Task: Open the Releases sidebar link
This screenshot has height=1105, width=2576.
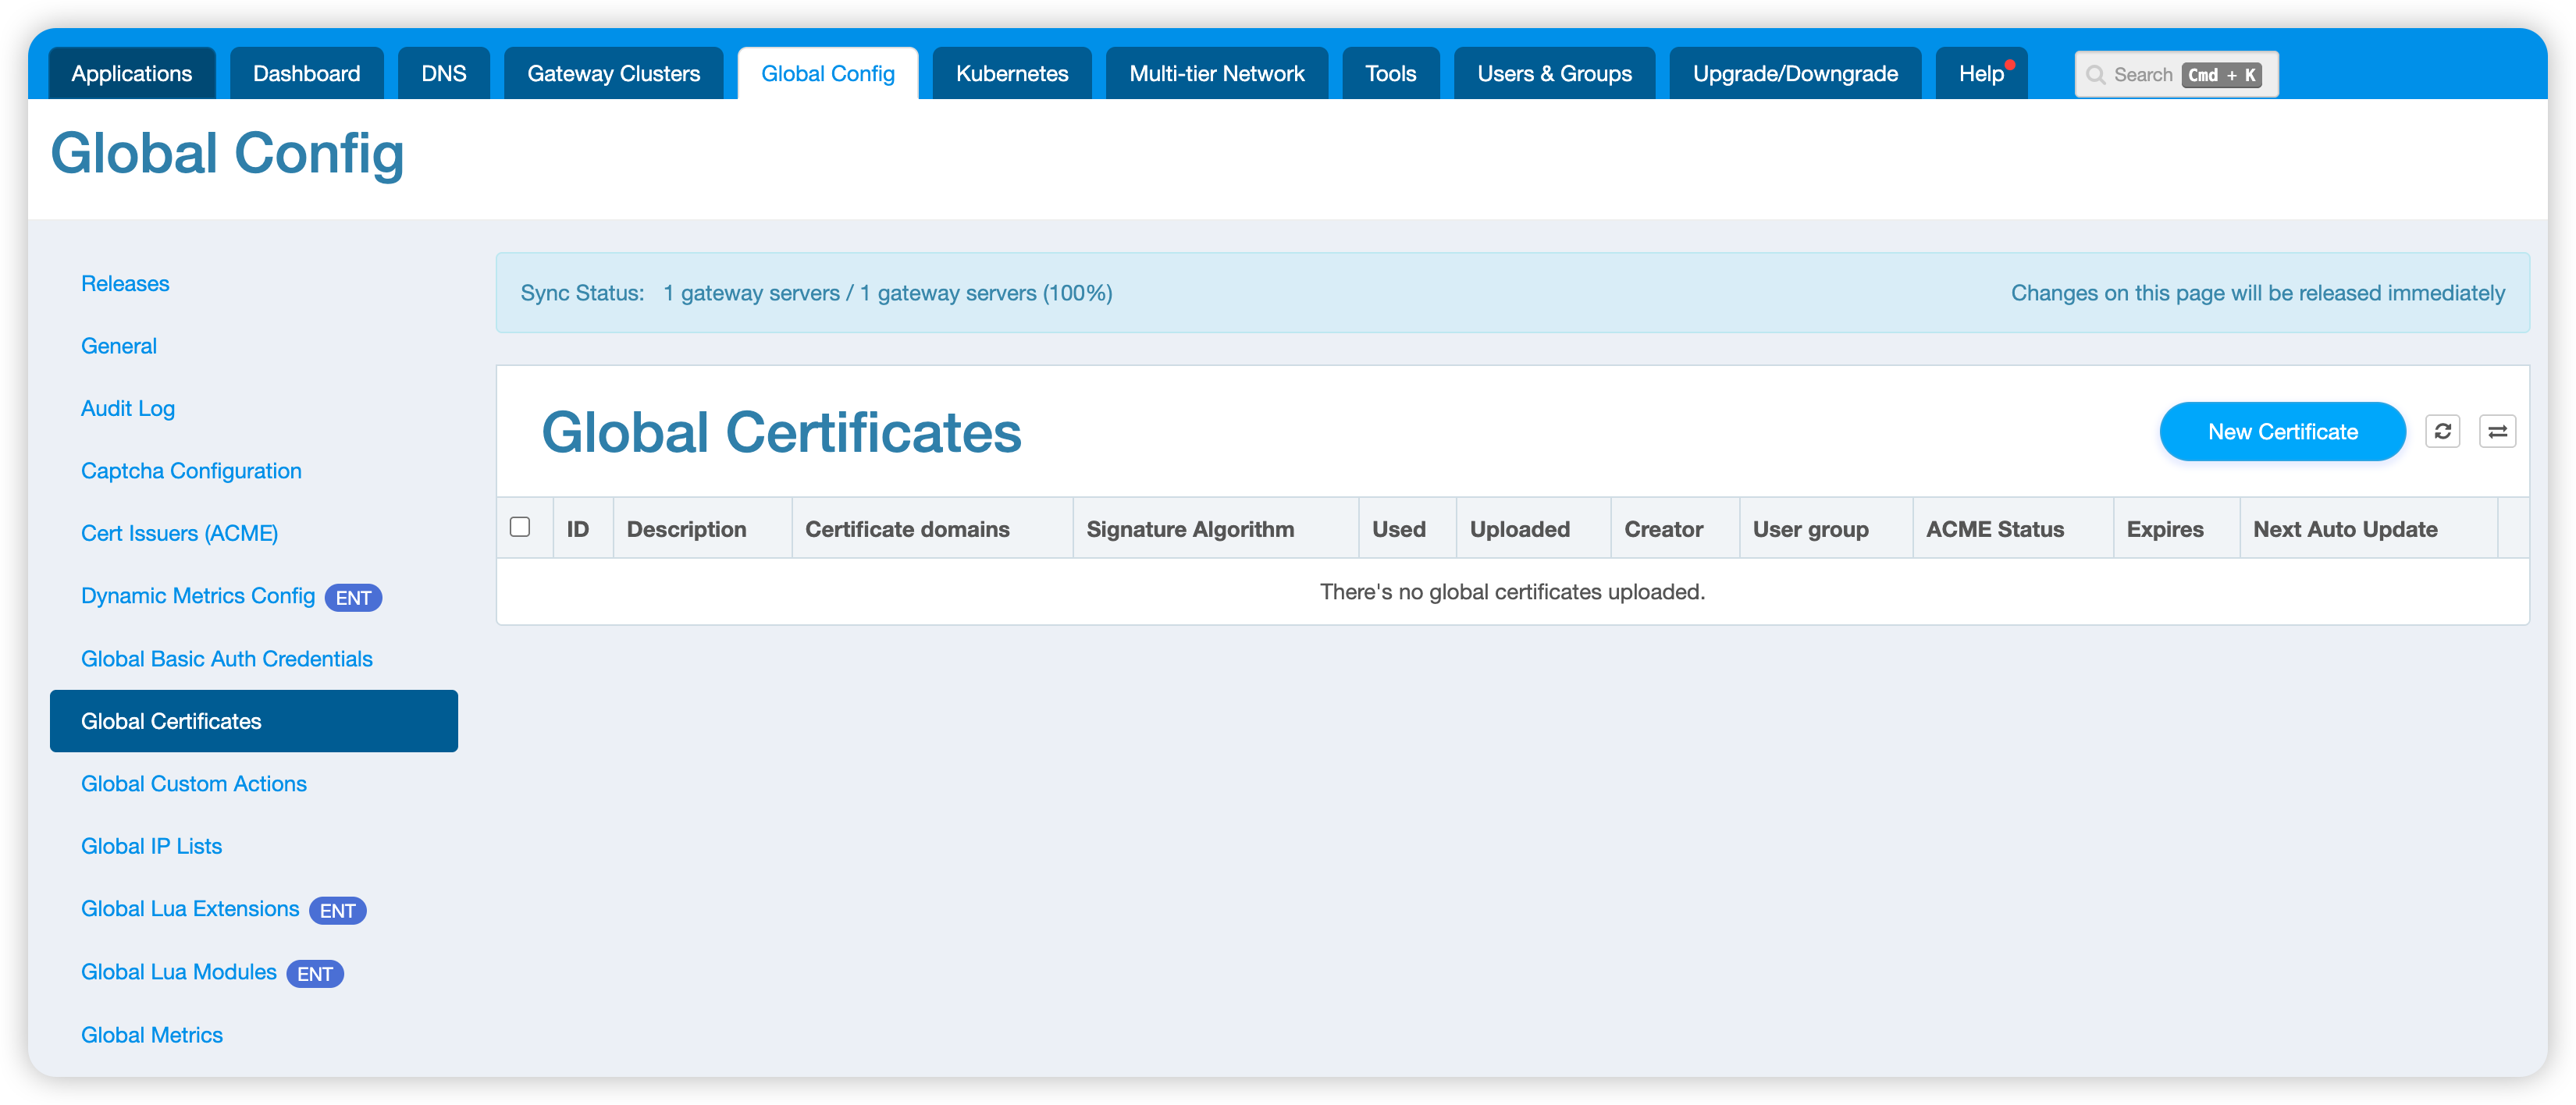Action: pyautogui.click(x=125, y=284)
